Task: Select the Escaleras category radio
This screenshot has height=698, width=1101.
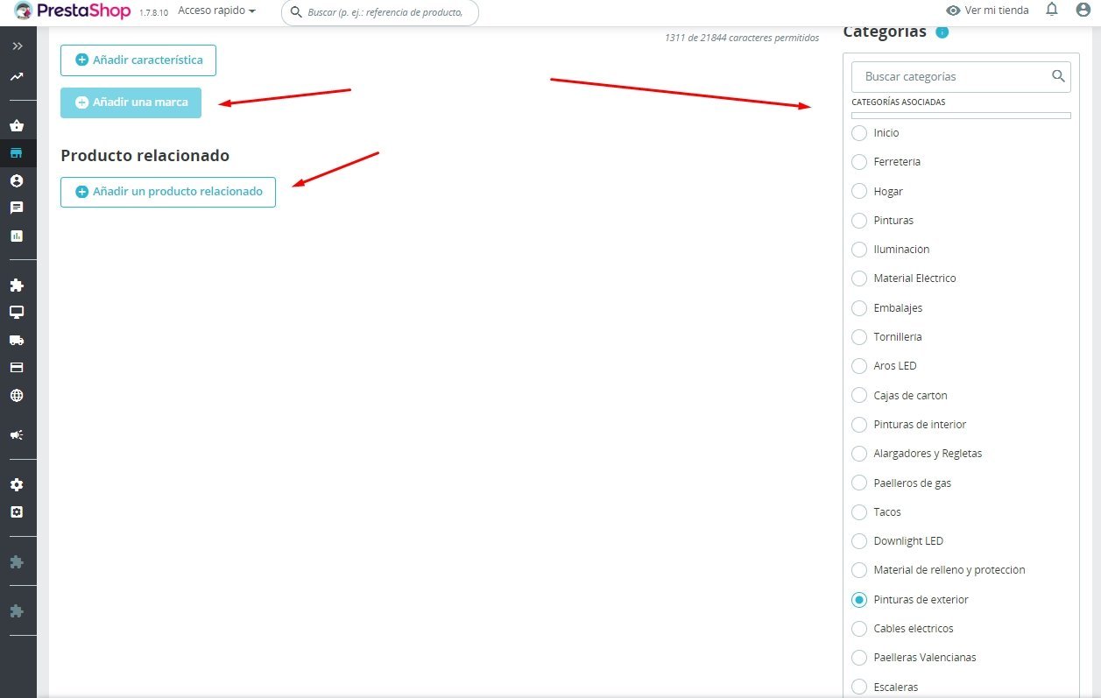Action: click(x=859, y=687)
